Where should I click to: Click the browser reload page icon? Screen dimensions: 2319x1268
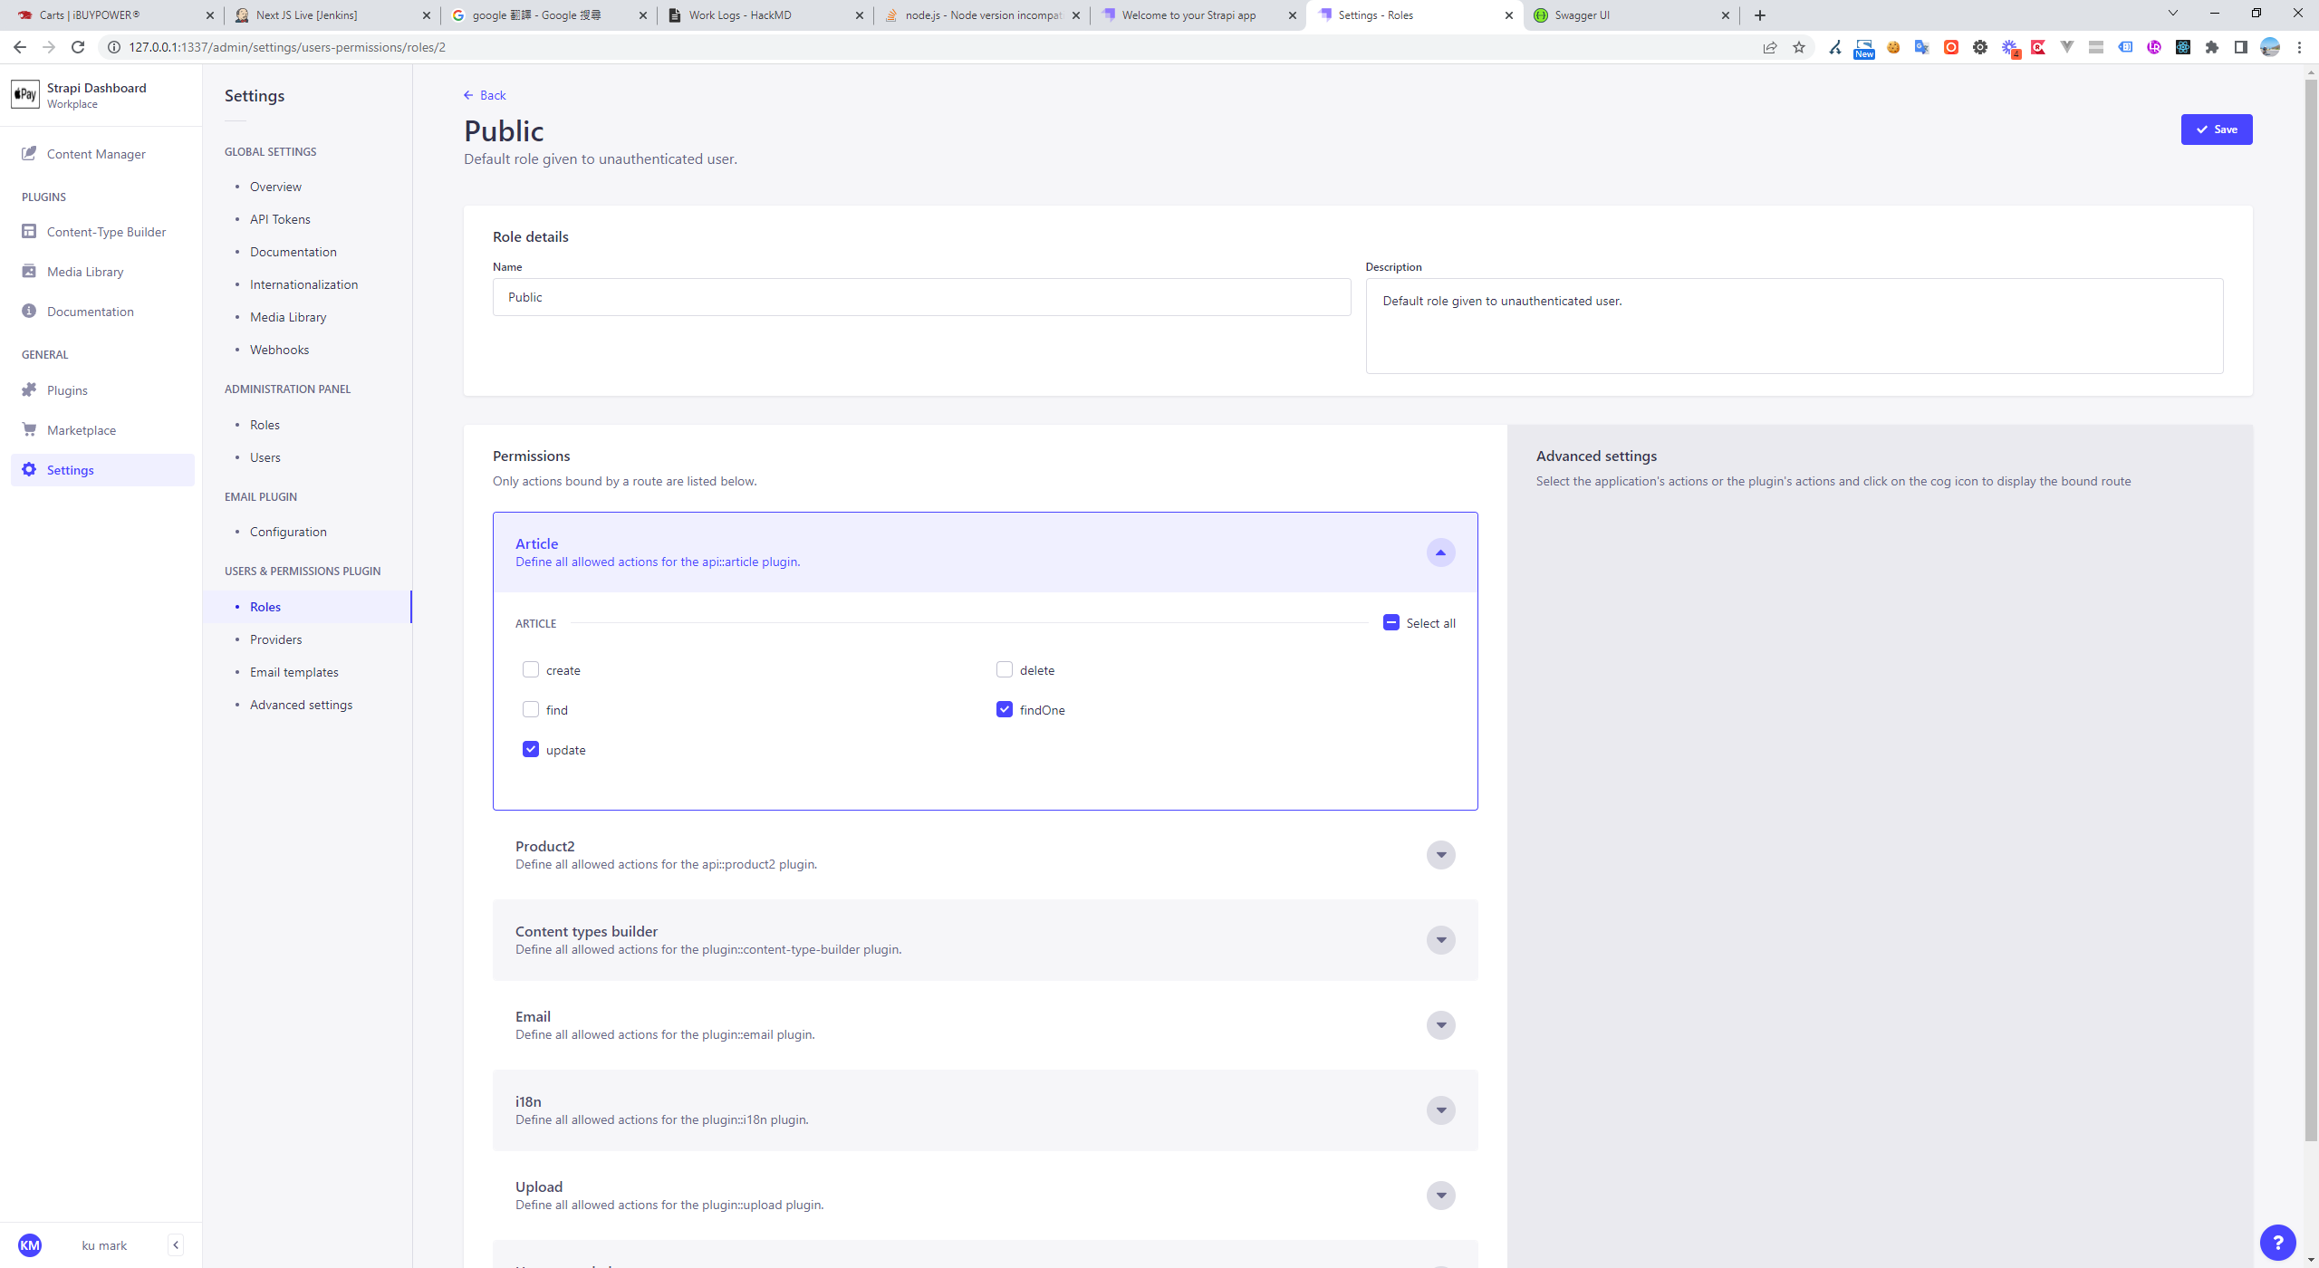[x=78, y=47]
